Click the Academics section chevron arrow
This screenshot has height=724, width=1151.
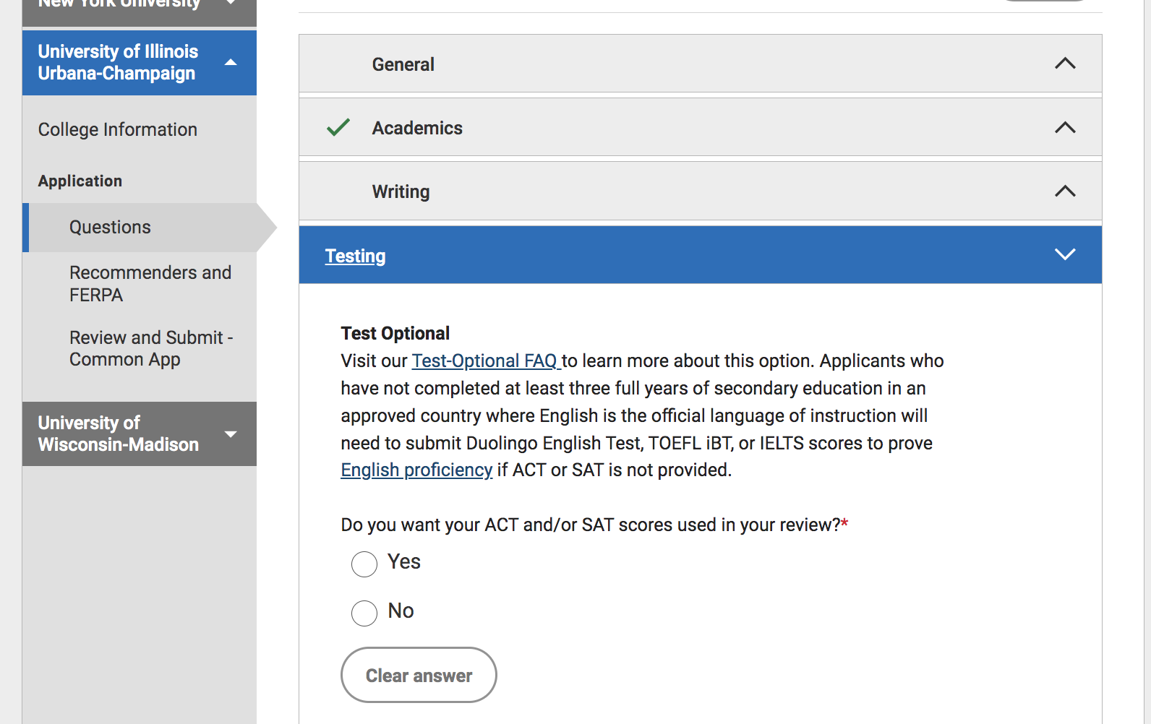[1065, 127]
